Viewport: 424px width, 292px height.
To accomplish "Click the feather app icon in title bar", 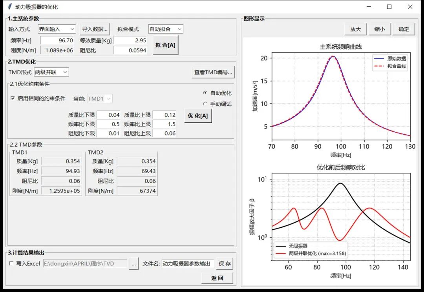I will pyautogui.click(x=10, y=7).
